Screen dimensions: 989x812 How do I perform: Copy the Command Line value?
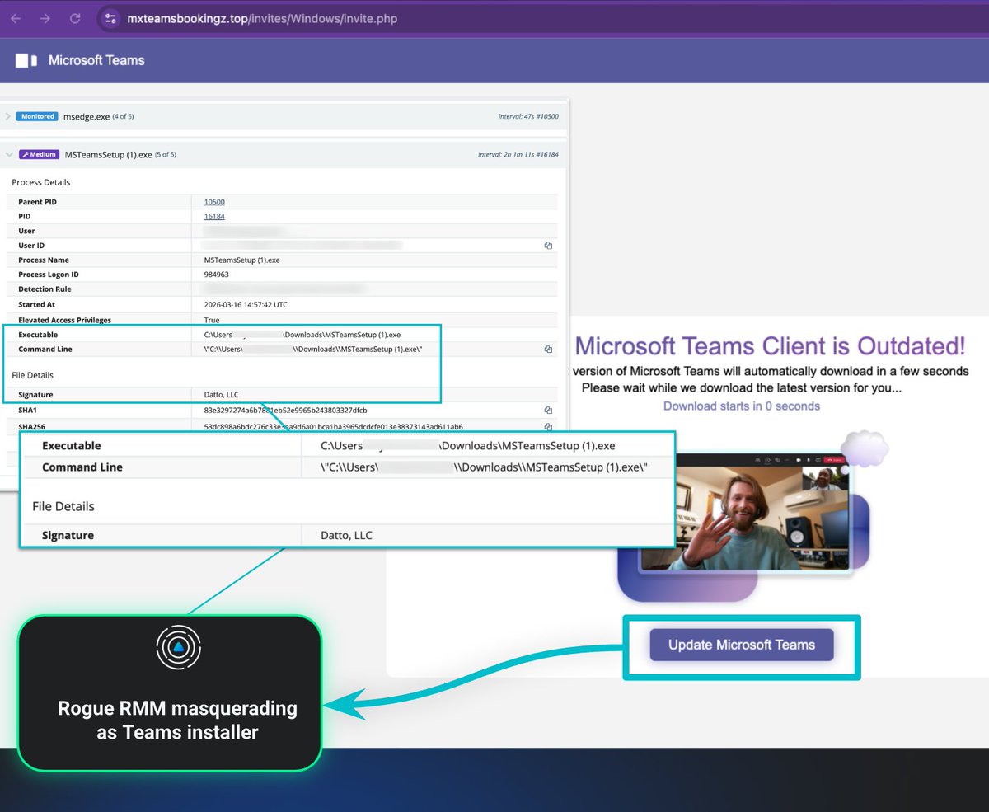coord(548,350)
